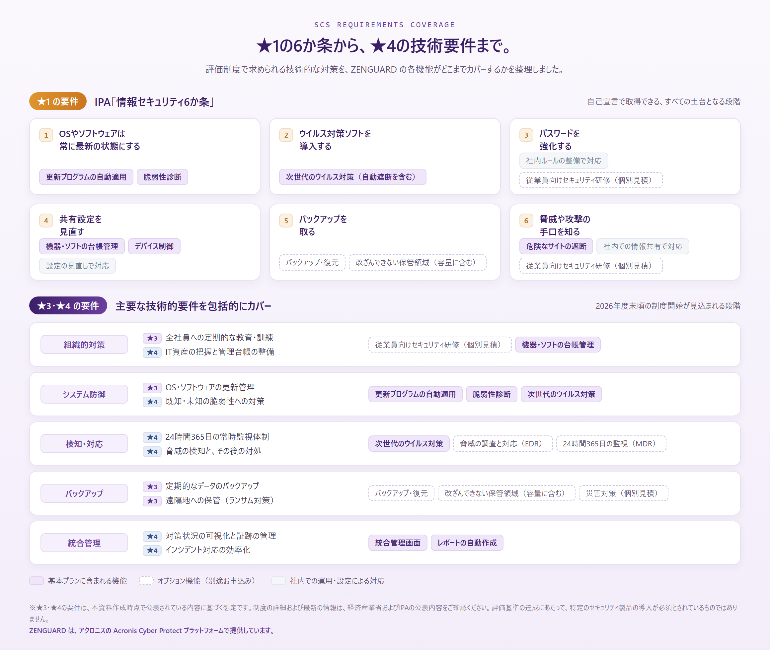Click the 社内での運用・設定による対応 legend swatch
Screen dimensions: 770x650
[x=278, y=581]
